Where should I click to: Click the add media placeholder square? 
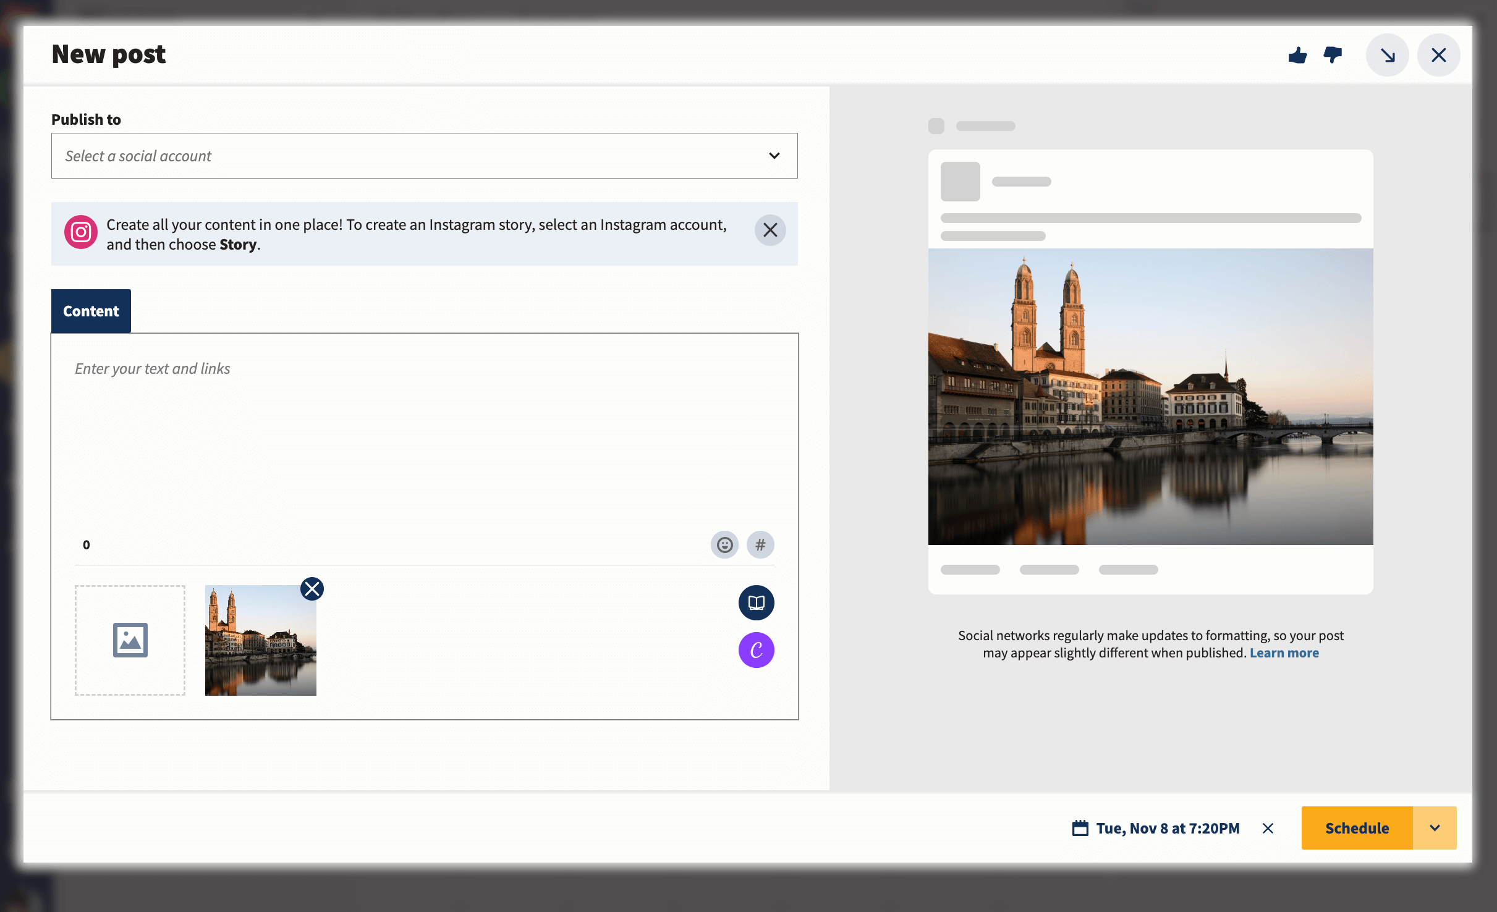130,640
